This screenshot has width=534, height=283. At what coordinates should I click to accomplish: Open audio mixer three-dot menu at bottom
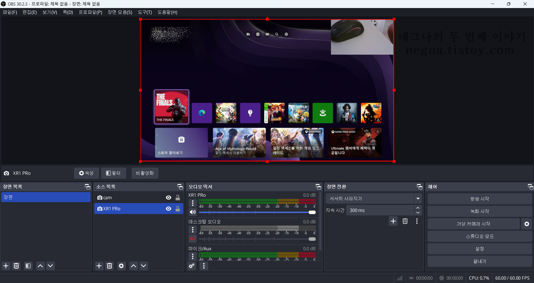(x=204, y=266)
